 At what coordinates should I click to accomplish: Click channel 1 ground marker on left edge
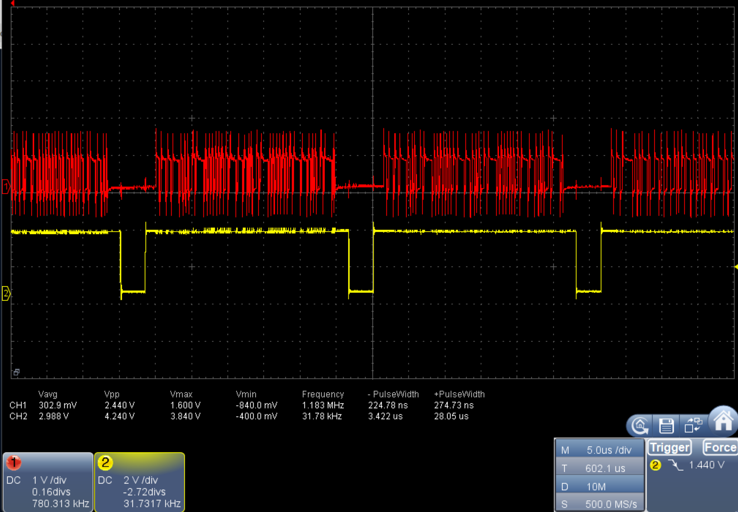(6, 186)
